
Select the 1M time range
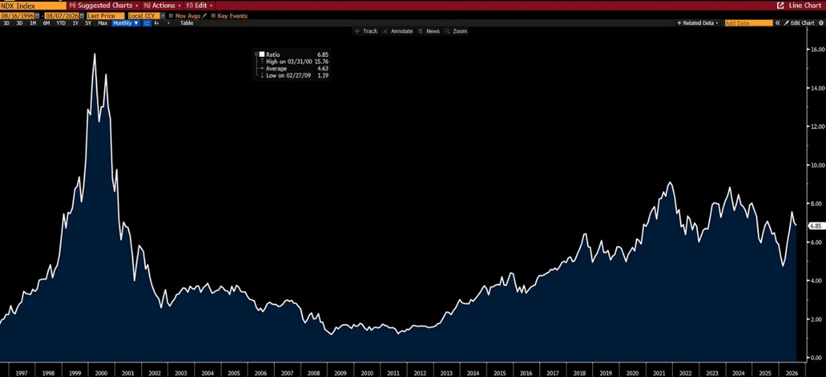tap(33, 23)
